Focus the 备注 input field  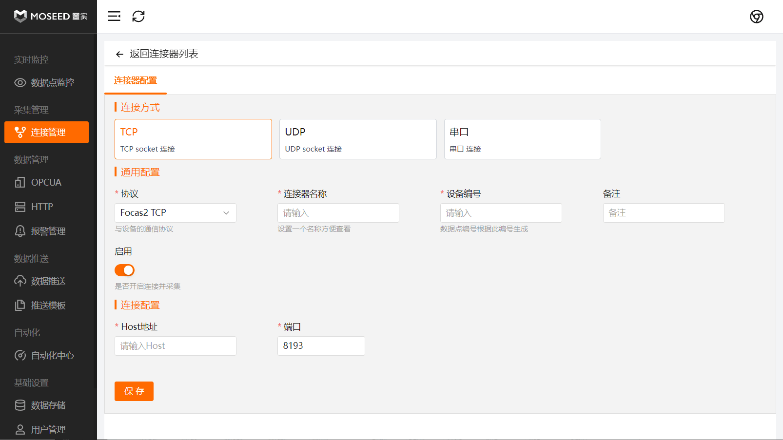(x=664, y=213)
